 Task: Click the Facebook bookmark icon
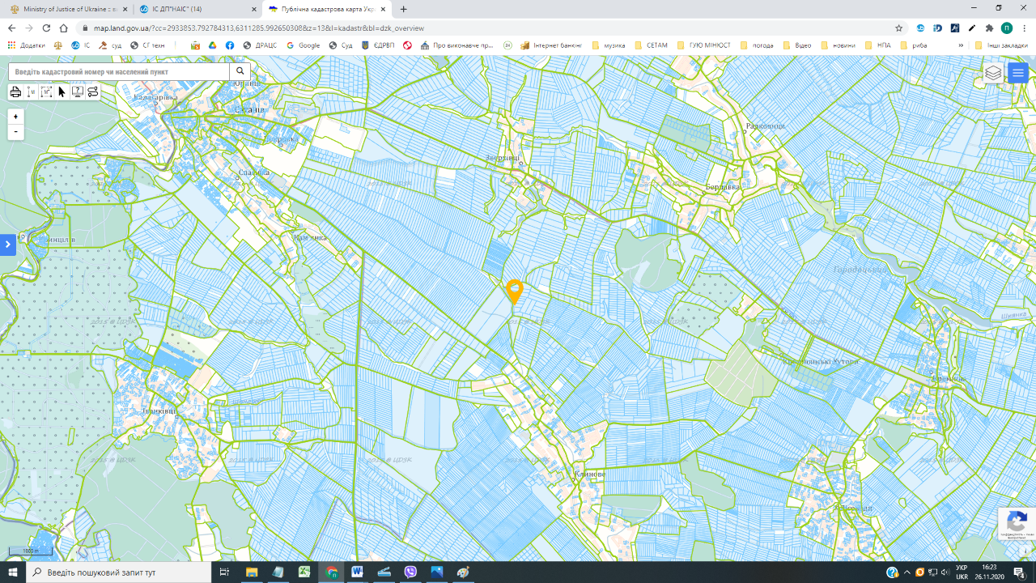coord(230,45)
